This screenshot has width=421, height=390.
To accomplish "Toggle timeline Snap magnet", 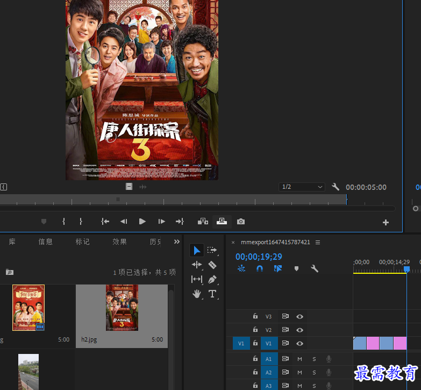I will tap(260, 268).
